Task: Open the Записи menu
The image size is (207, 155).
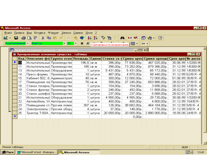Action: (x=67, y=33)
